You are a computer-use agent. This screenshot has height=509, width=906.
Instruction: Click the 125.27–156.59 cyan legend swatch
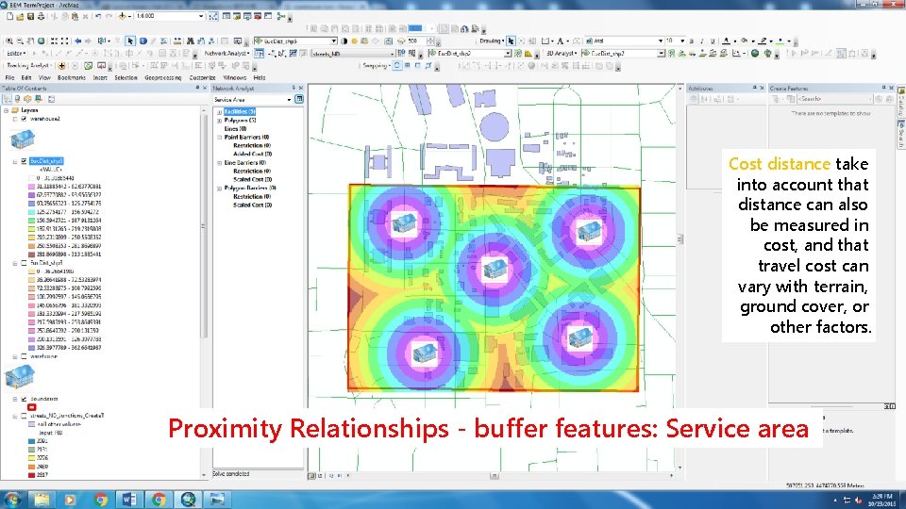(32, 212)
